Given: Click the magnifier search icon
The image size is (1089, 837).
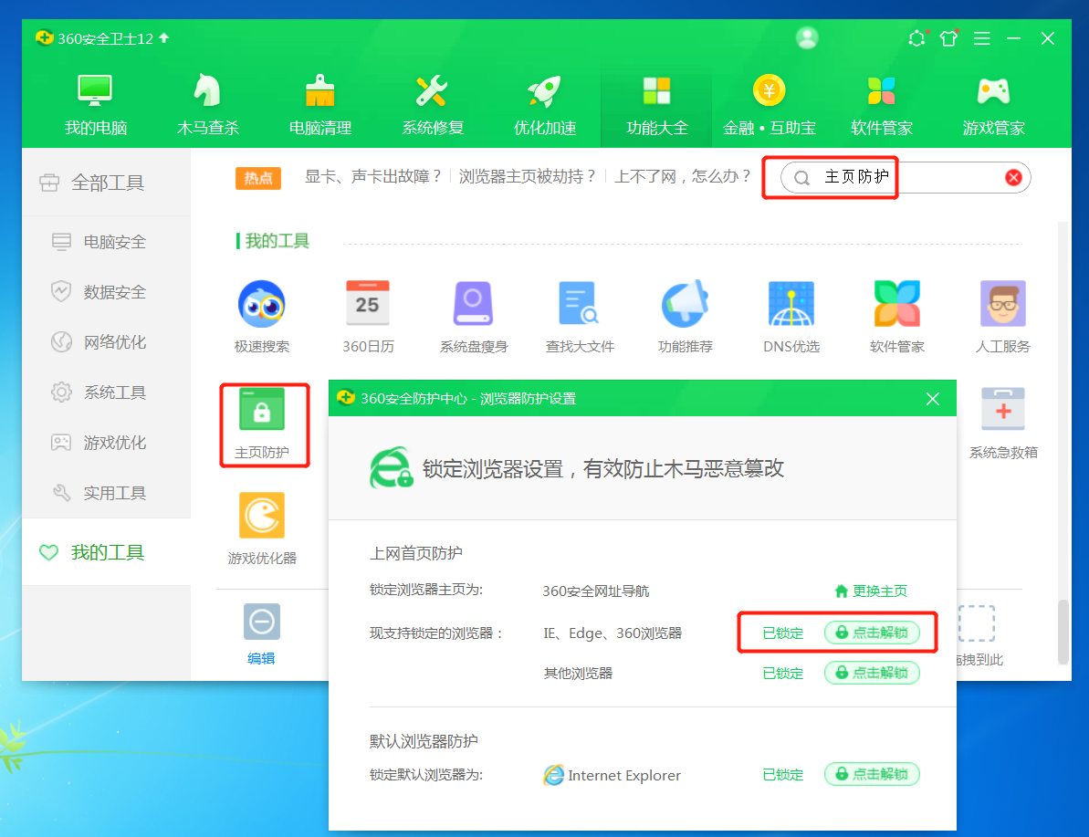Looking at the screenshot, I should point(801,178).
